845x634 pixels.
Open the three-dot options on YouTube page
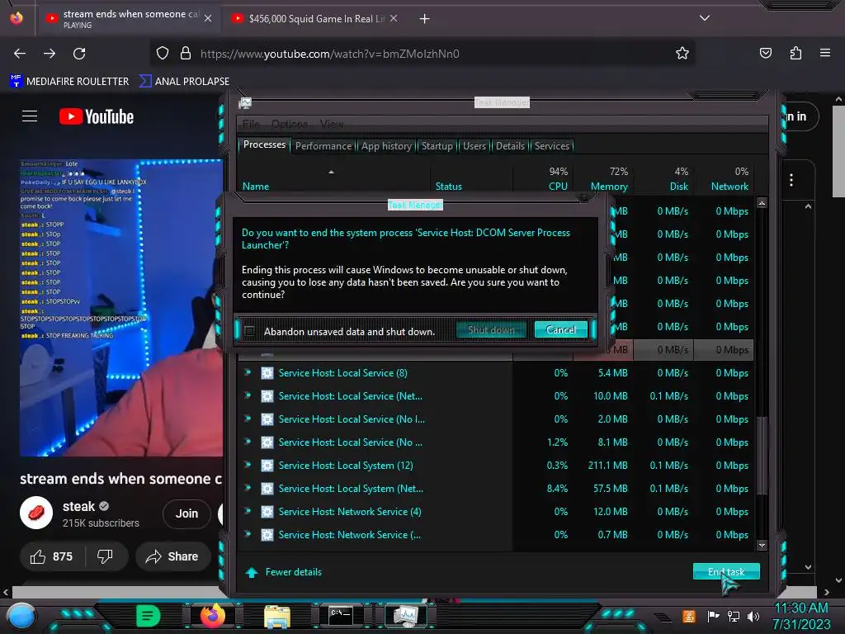click(791, 180)
